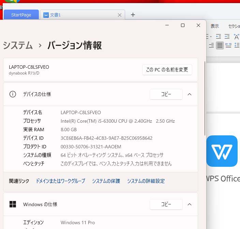
Task: Click the WPS Office logo icon
Action: 222,151
